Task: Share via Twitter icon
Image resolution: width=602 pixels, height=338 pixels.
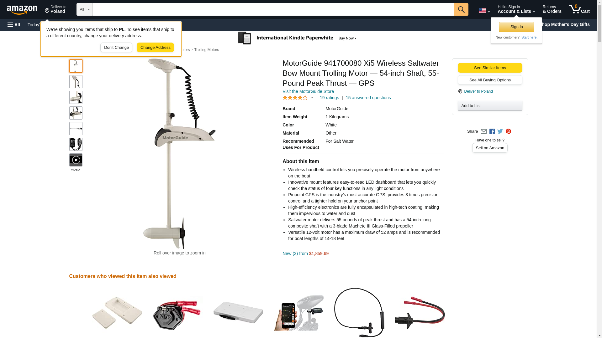Action: (500, 131)
